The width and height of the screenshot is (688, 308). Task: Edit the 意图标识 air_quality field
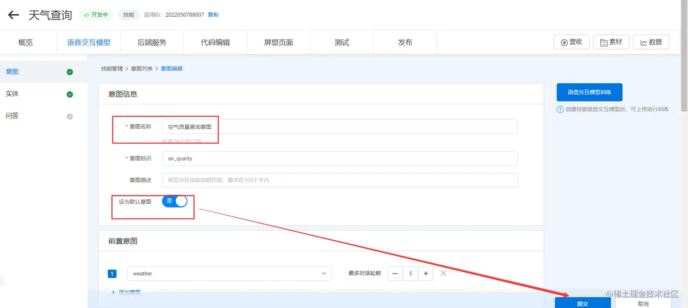339,158
